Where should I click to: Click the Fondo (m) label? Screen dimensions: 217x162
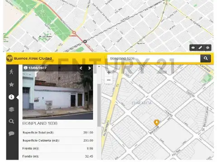tap(31, 156)
